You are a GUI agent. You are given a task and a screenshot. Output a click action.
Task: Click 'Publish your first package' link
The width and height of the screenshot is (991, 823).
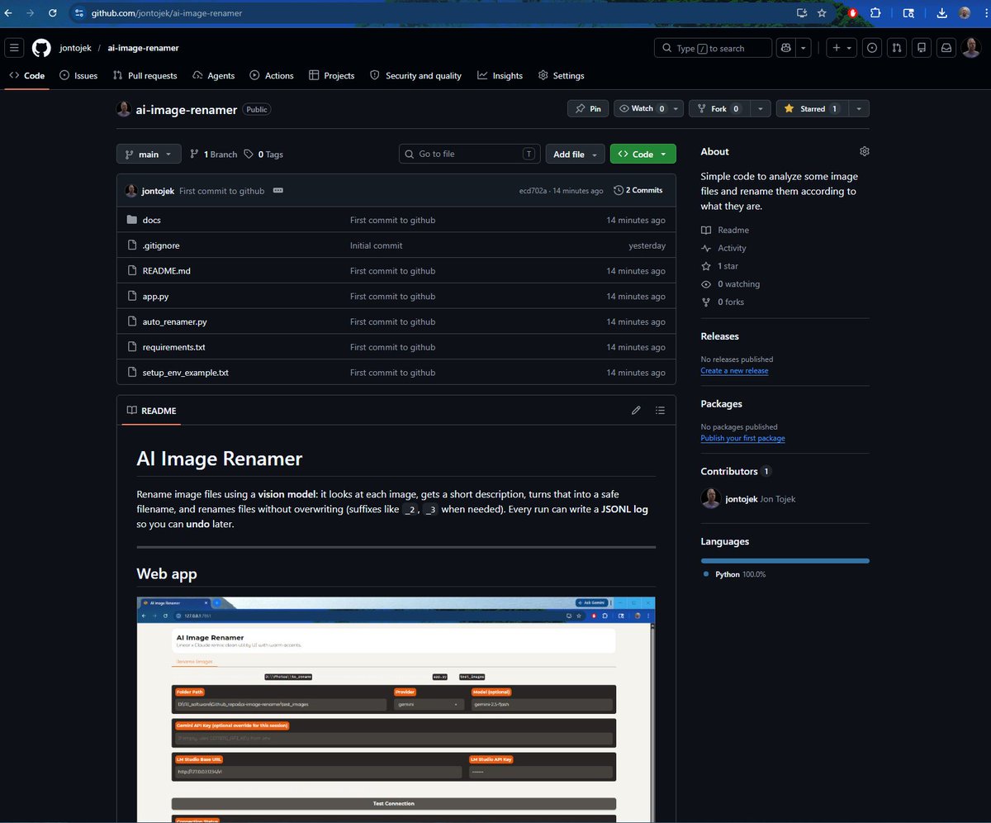tap(742, 438)
